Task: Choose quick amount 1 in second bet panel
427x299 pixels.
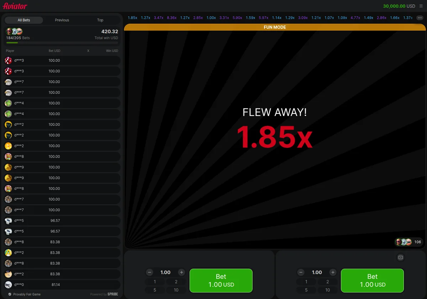Action: tap(306, 282)
